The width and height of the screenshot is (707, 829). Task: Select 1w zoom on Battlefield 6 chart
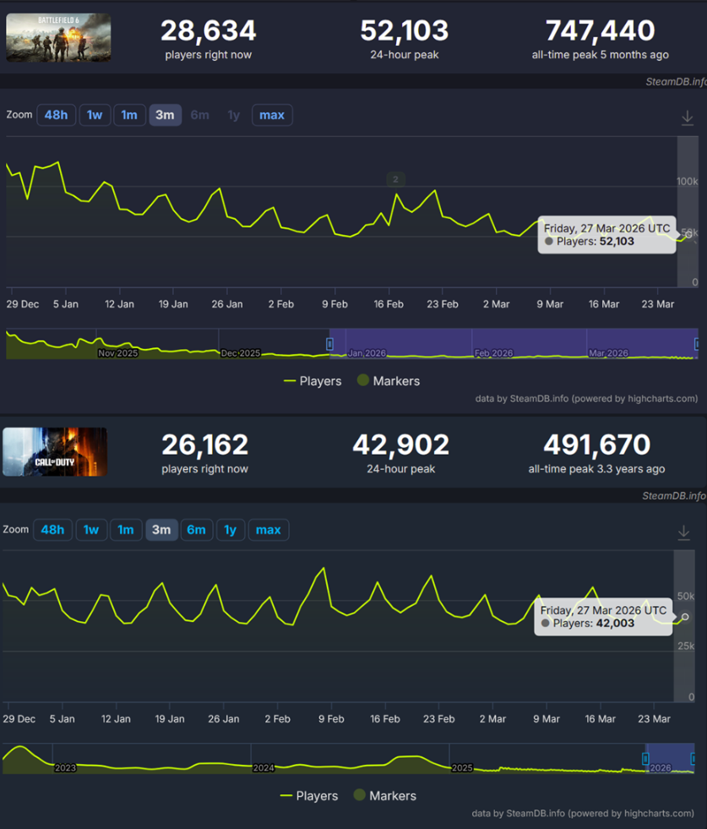(x=95, y=115)
